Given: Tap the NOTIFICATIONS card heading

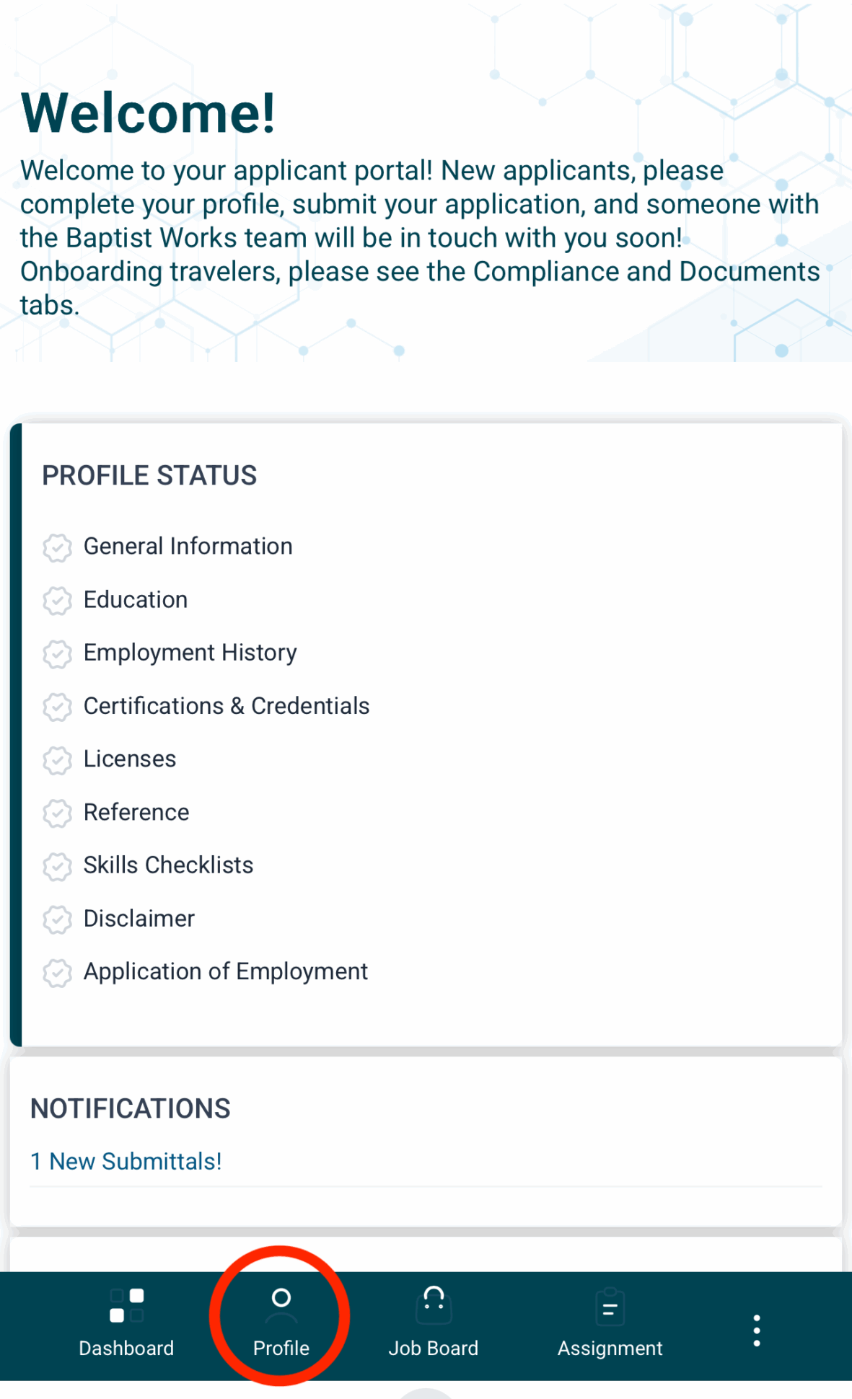Looking at the screenshot, I should click(x=131, y=1108).
